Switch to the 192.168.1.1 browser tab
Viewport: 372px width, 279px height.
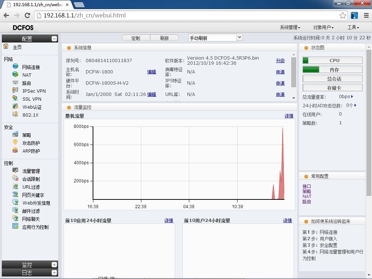point(37,5)
